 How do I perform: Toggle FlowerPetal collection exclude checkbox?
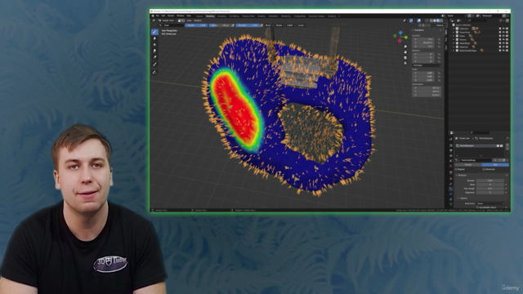(x=500, y=33)
